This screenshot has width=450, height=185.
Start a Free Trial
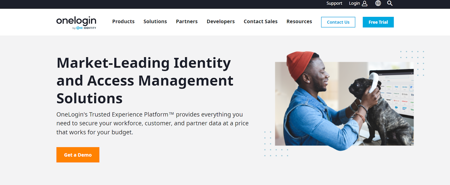[x=378, y=22]
